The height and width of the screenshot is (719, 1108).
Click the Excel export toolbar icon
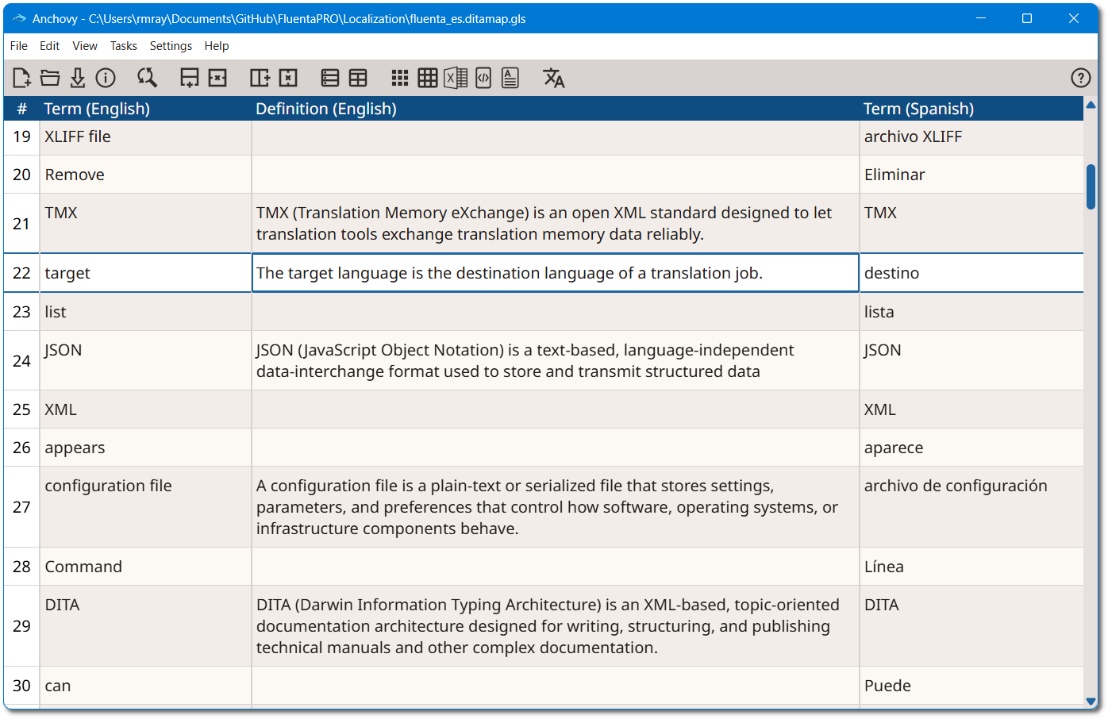click(456, 78)
